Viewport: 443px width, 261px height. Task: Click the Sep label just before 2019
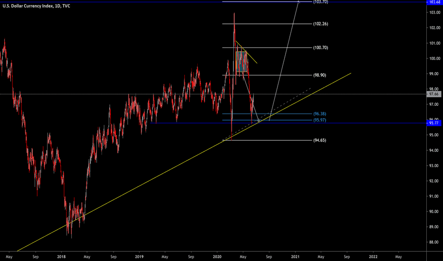pyautogui.click(x=113, y=257)
